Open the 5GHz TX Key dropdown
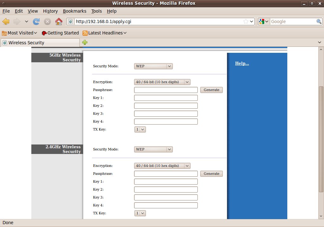This screenshot has height=227, width=324. coord(140,129)
